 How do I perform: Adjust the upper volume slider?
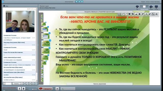(33, 88)
